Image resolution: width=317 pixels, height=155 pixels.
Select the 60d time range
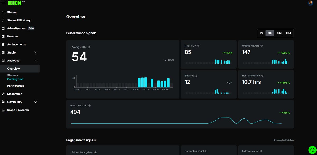click(x=279, y=33)
